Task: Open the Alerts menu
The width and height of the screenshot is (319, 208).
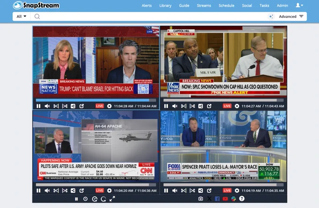Action: 147,6
